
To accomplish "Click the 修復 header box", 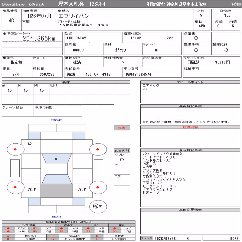I will [122, 128].
